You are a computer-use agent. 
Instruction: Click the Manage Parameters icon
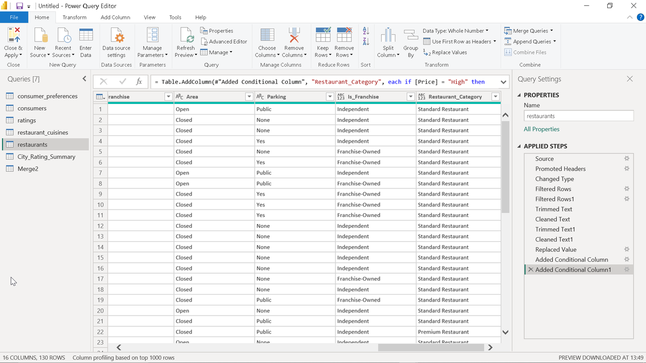pyautogui.click(x=152, y=35)
